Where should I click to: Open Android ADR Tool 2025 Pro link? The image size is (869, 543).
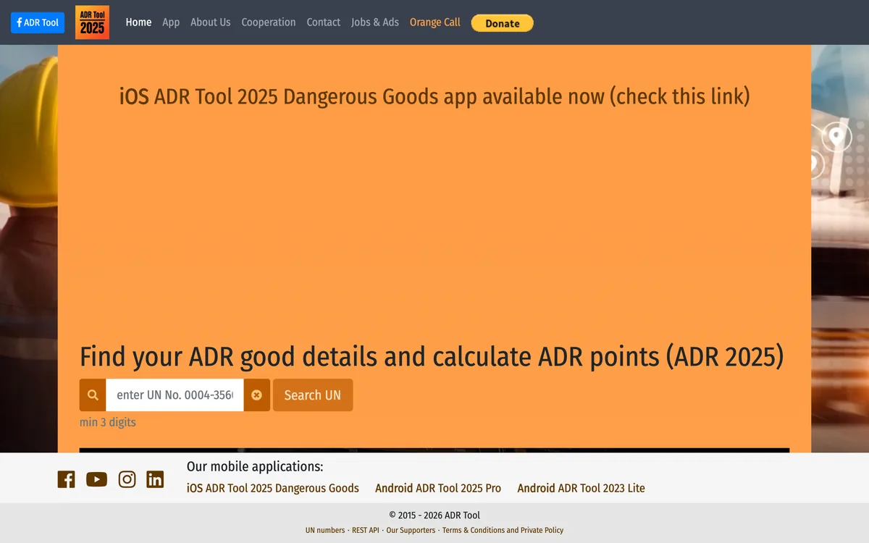click(438, 488)
